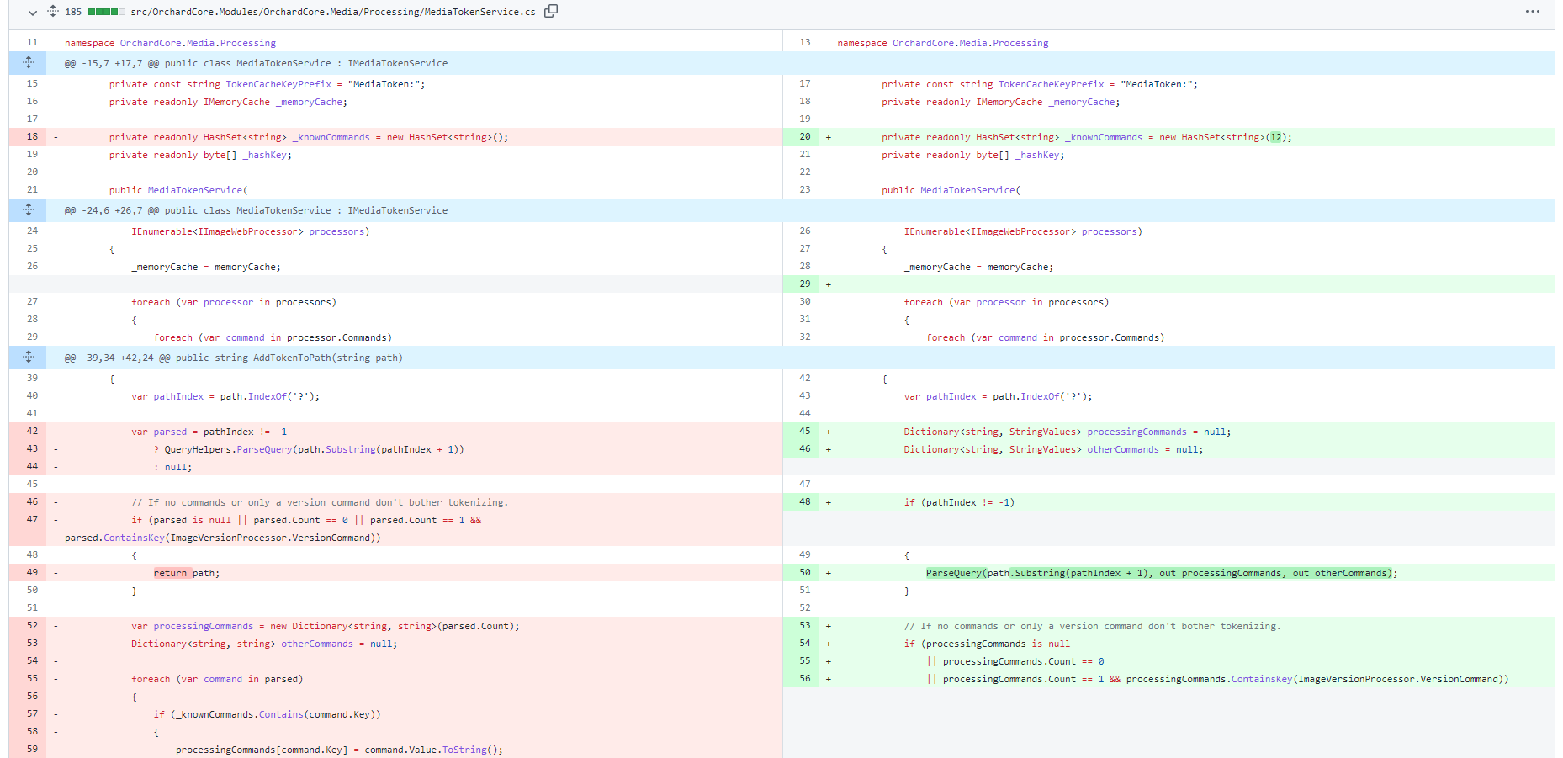Viewport: 1563px width, 758px height.
Task: Click hunk header '@@ -15,7 +17,7 @@ public class MediaTokenService'
Action: click(x=256, y=63)
